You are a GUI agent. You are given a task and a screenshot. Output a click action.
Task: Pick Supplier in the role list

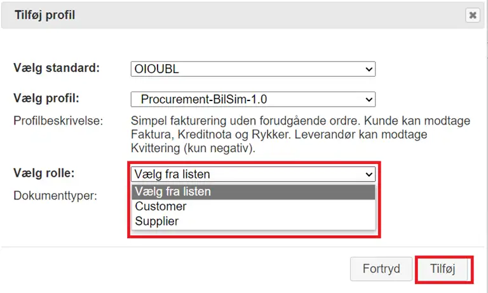[157, 221]
